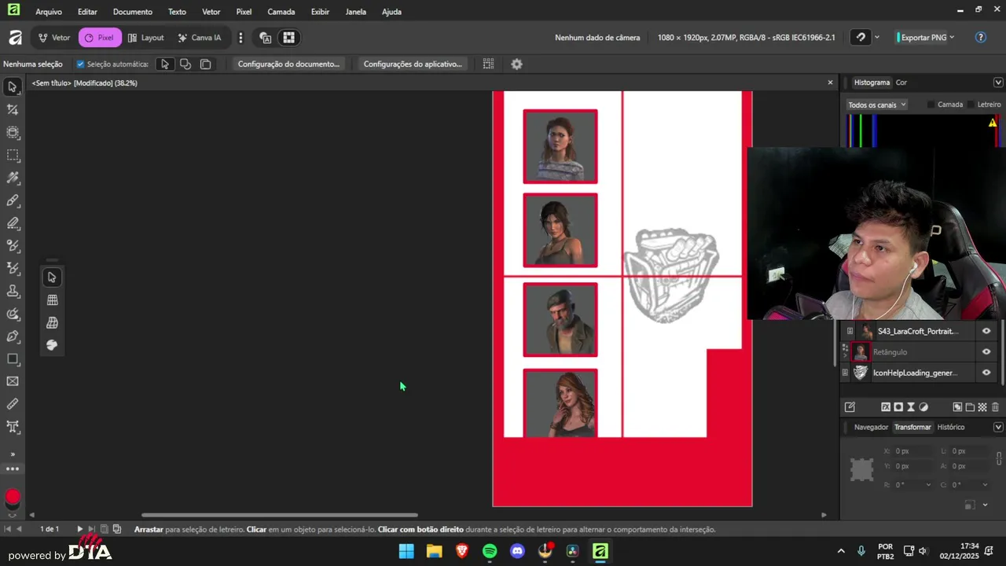Choose the perspective warp tool in floating palette

(52, 323)
